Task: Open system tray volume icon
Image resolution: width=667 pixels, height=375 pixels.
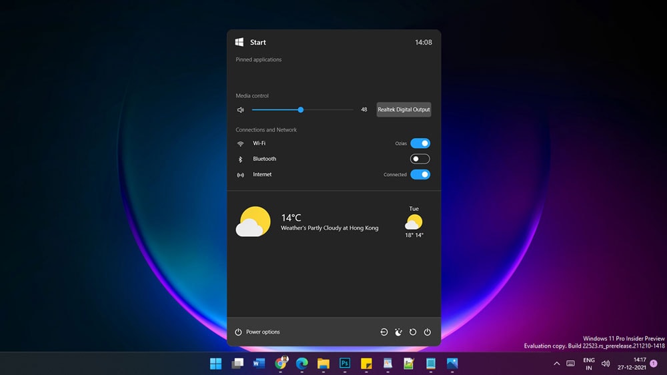Action: (606, 364)
